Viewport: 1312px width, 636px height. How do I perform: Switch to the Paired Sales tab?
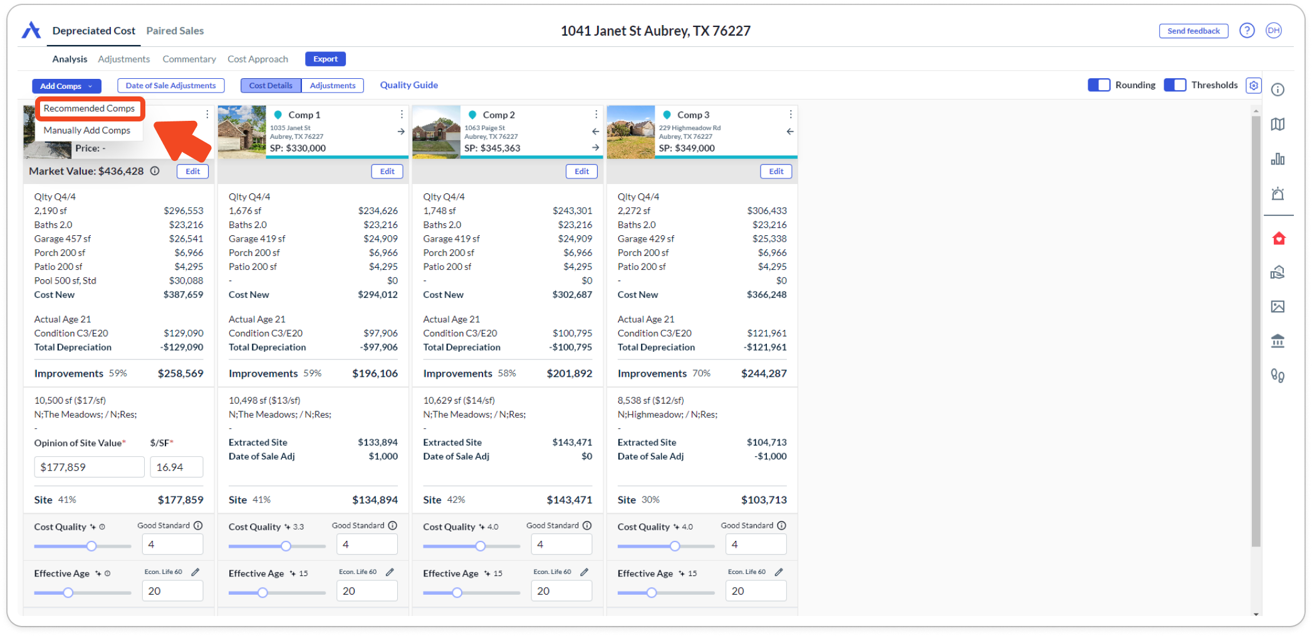coord(175,31)
